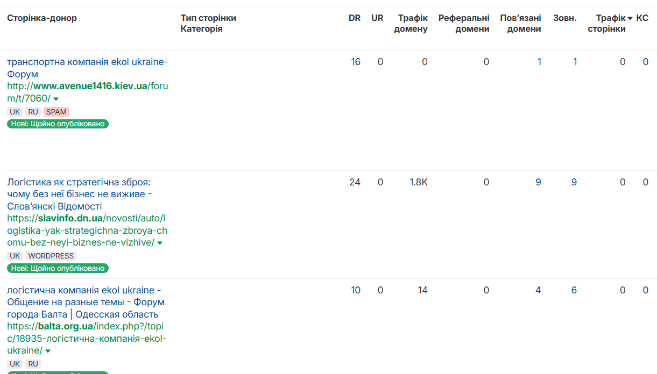
Task: Expand the avenue1416.kiev.ua URL dropdown arrow
Action: click(56, 99)
